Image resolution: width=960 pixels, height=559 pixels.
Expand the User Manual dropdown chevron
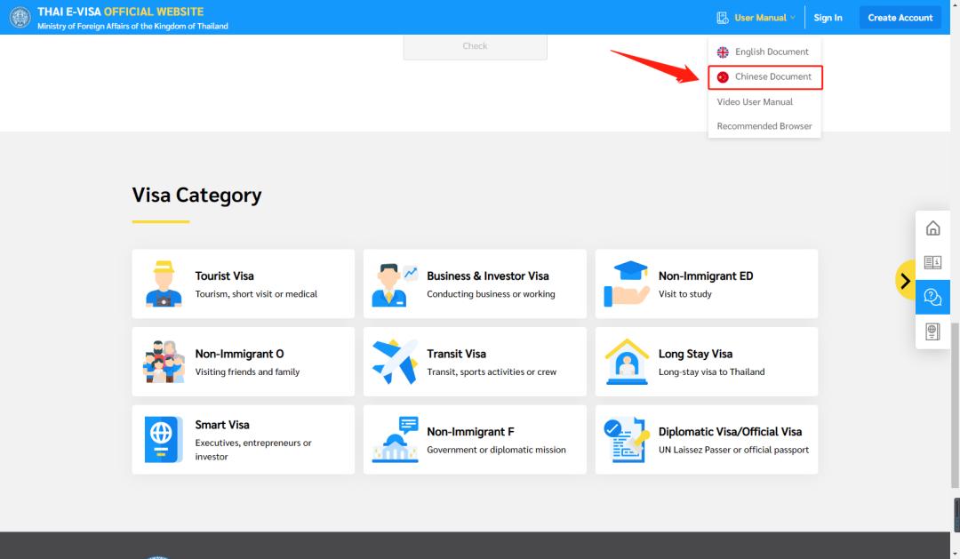point(792,18)
